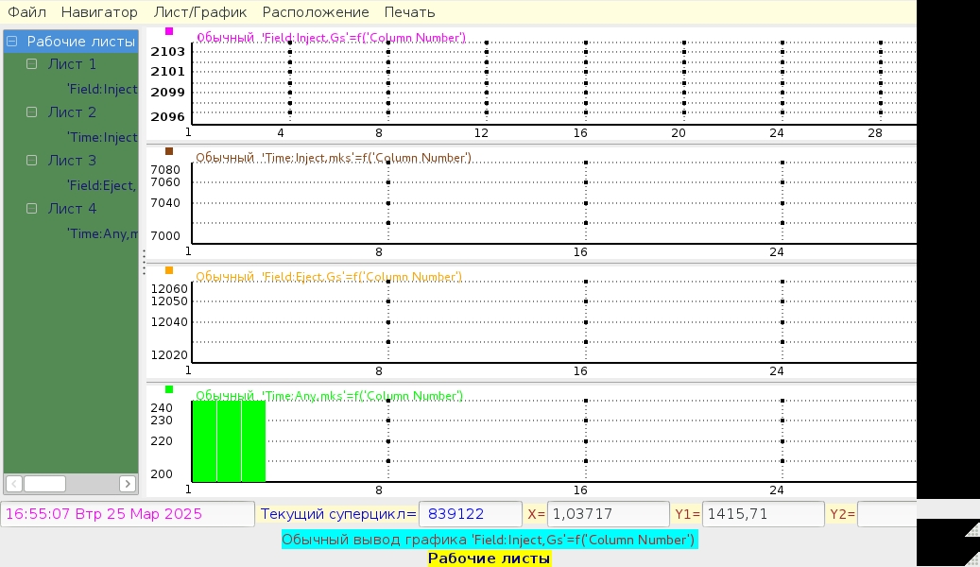Collapse the Рабочие листы tree root
The image size is (980, 567).
12,42
